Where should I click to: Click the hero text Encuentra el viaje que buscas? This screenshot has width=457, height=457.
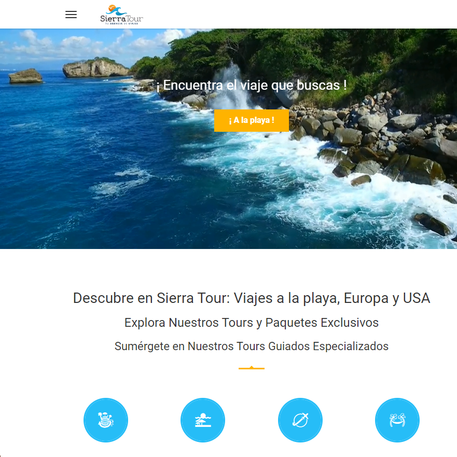pos(251,85)
